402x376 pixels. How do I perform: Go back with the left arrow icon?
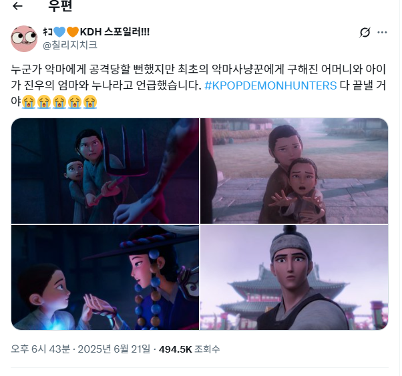pos(17,6)
